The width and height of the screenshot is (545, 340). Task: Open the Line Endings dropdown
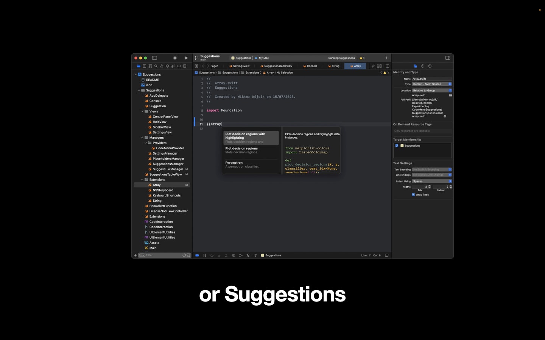pyautogui.click(x=432, y=175)
